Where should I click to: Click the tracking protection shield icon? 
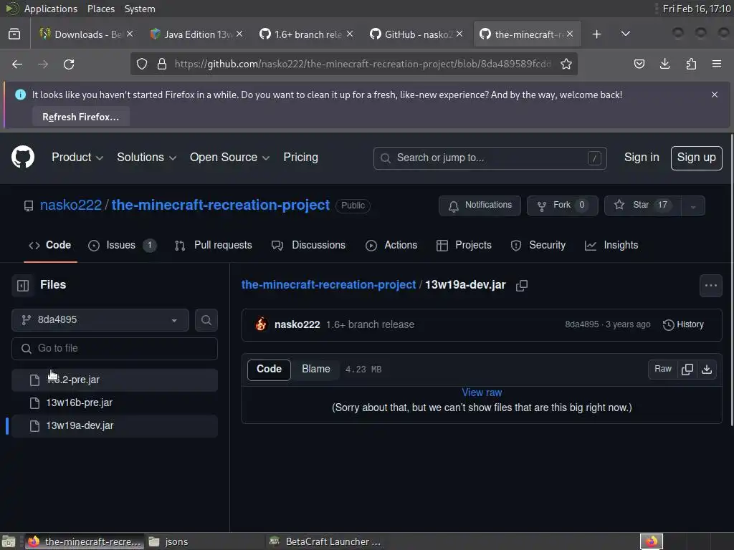click(142, 64)
